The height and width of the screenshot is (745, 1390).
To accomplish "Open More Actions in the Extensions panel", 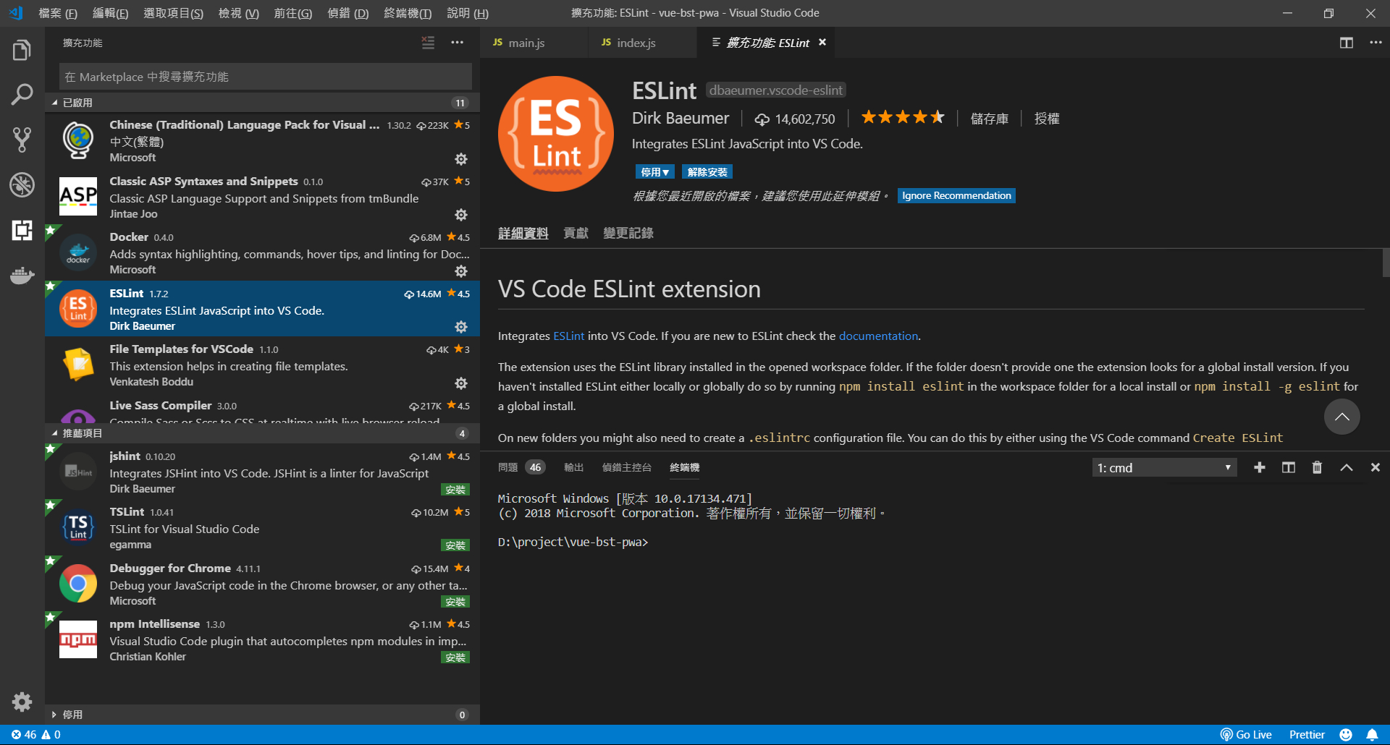I will click(457, 43).
